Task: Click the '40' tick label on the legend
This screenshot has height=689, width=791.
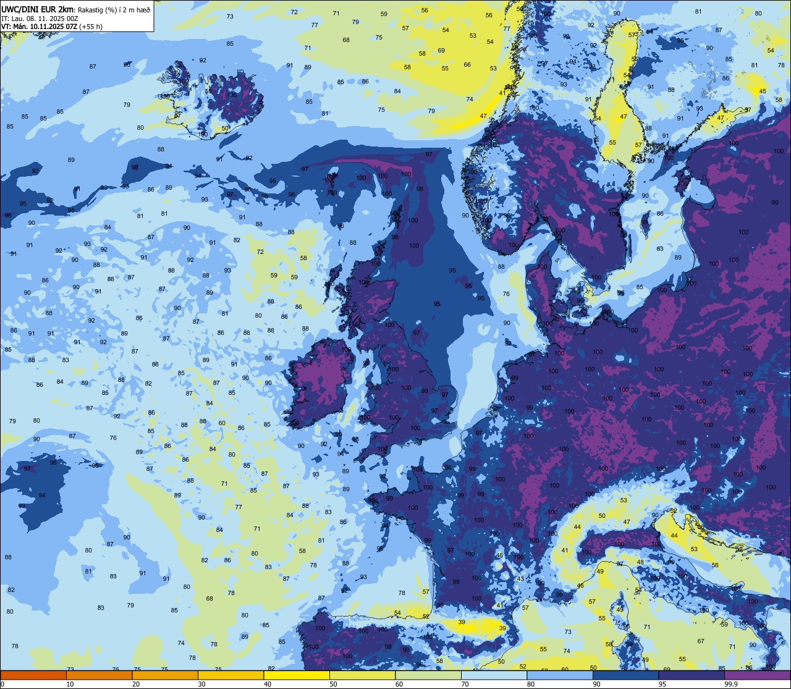Action: (x=267, y=684)
